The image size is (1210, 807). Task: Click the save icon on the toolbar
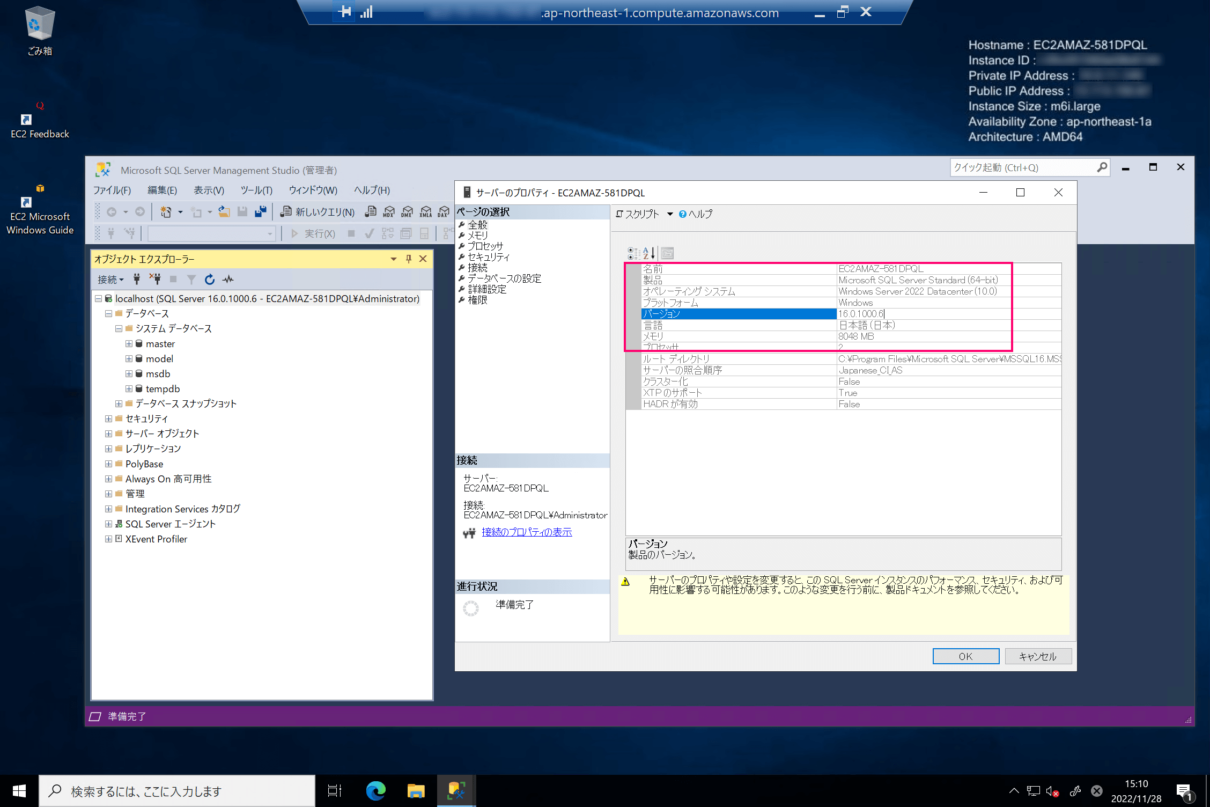pyautogui.click(x=242, y=211)
